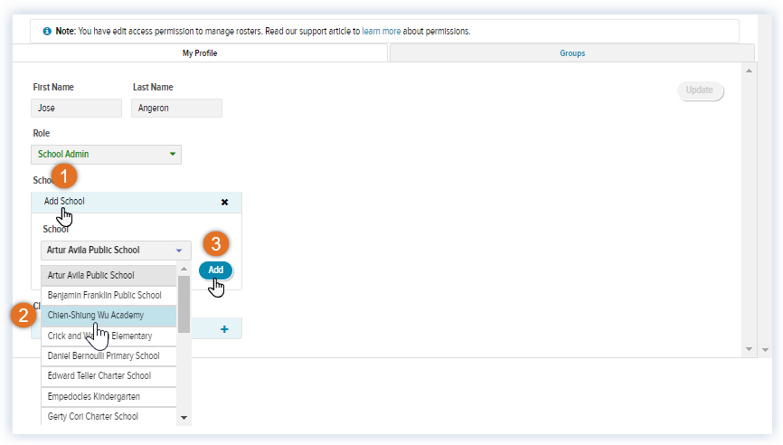Close the Add School panel with X
Viewport: 783px width, 445px height.
click(225, 203)
